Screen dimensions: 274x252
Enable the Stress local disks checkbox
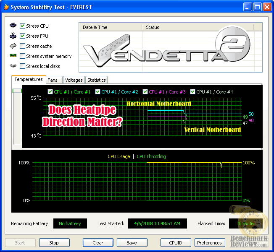[22, 66]
